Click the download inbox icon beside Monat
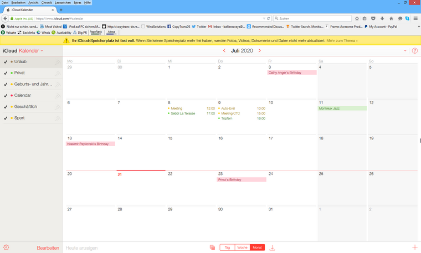 [272, 247]
